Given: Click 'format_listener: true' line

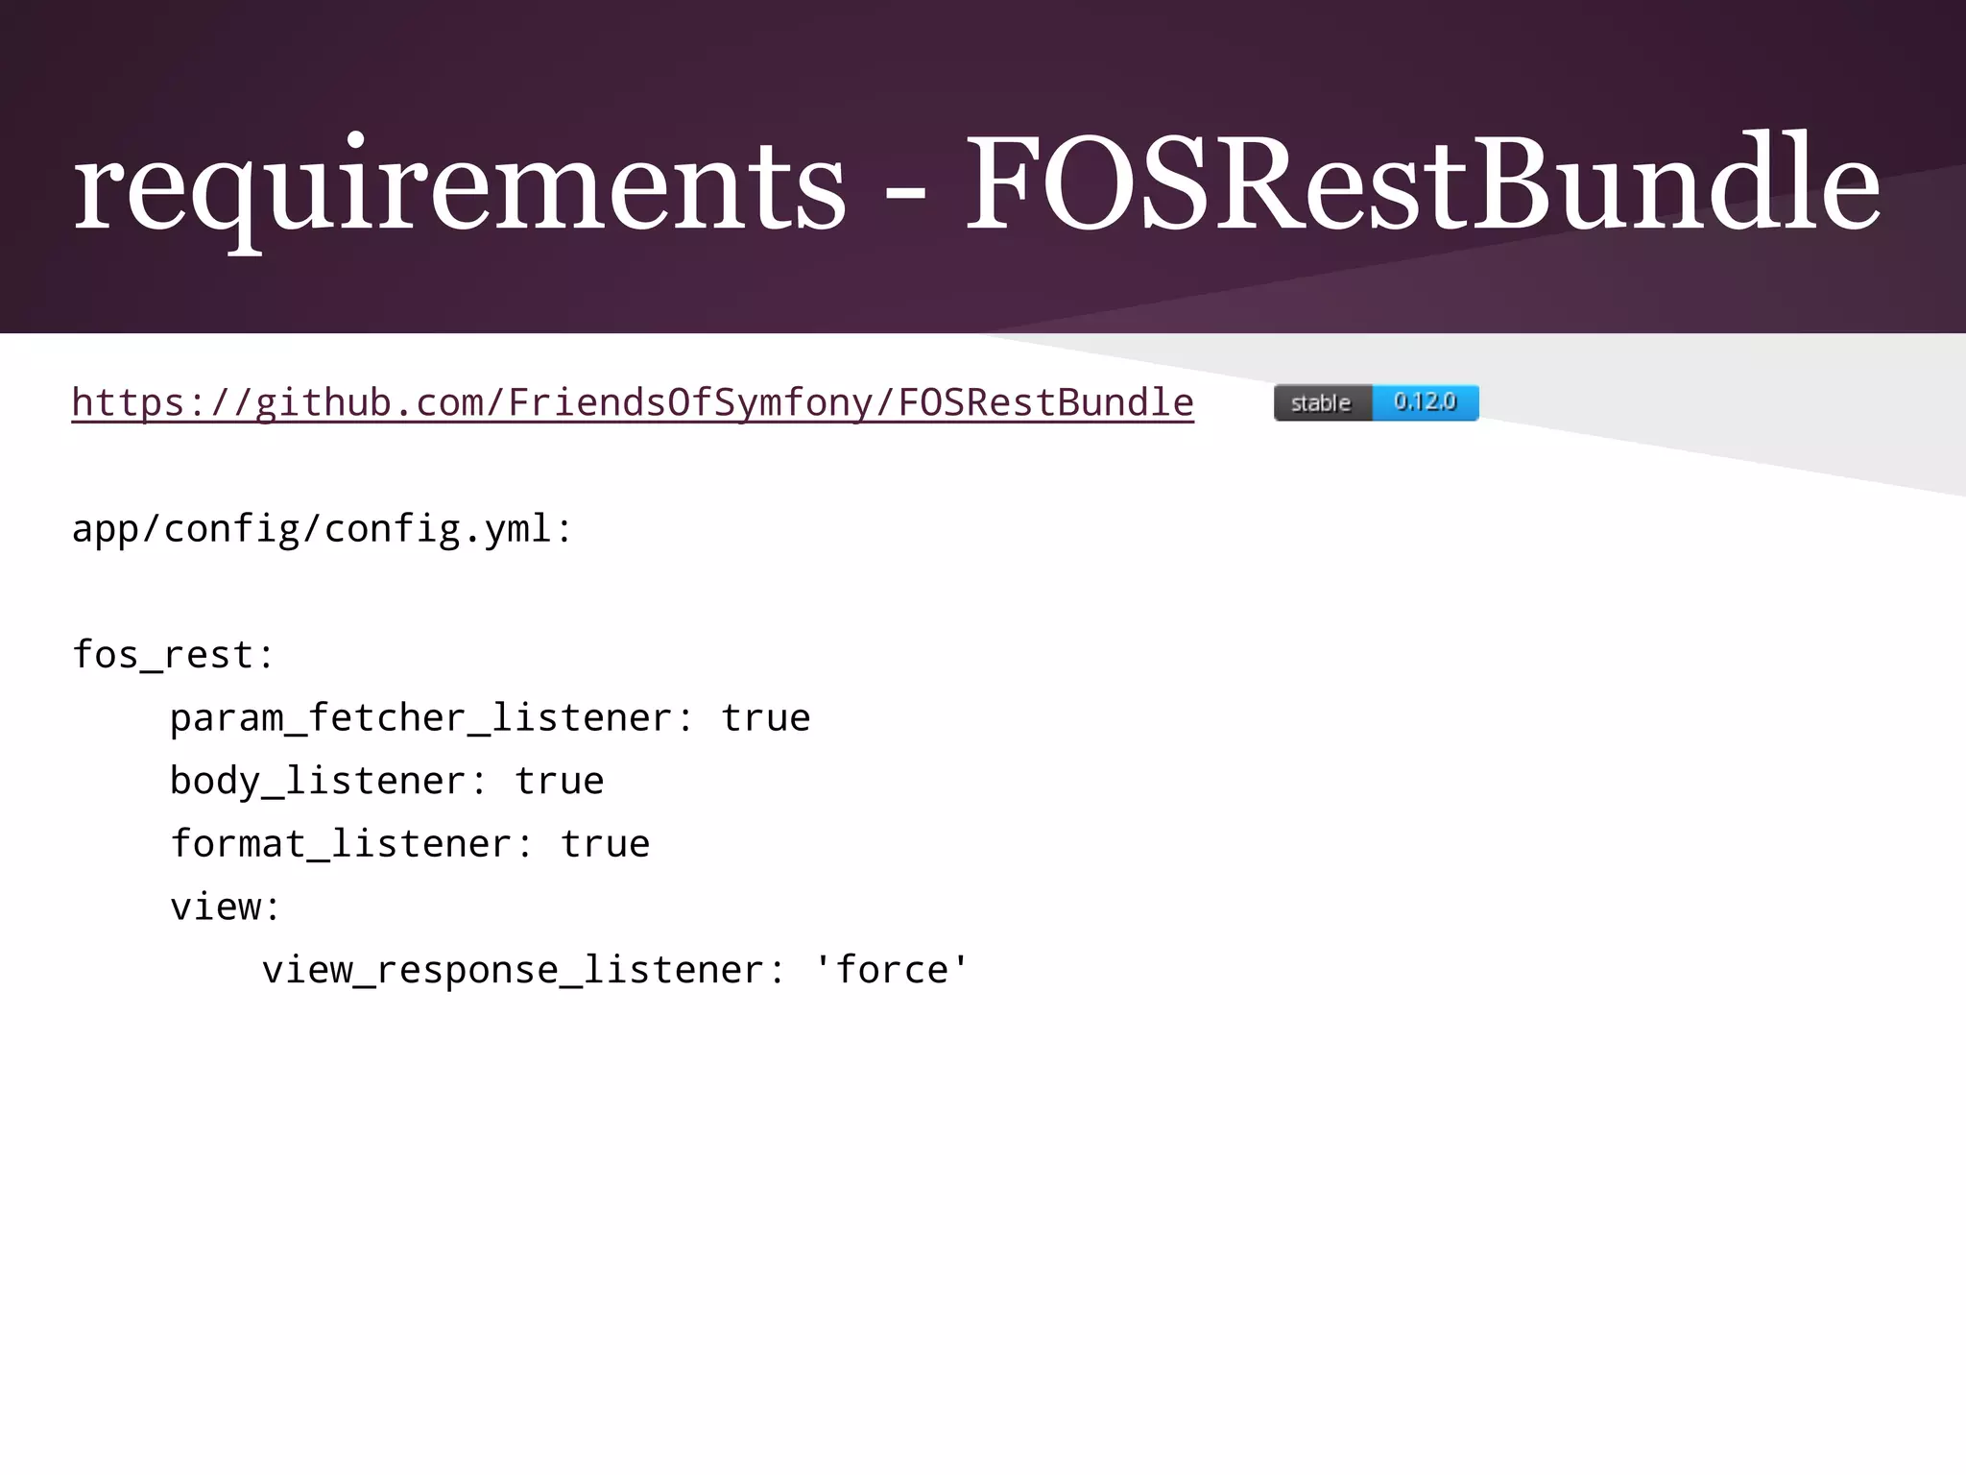Looking at the screenshot, I should (x=410, y=844).
